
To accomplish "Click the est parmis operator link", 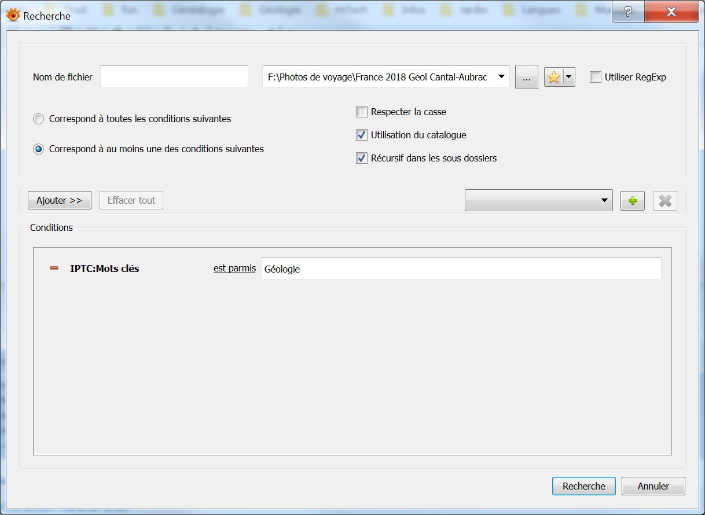I will click(234, 268).
